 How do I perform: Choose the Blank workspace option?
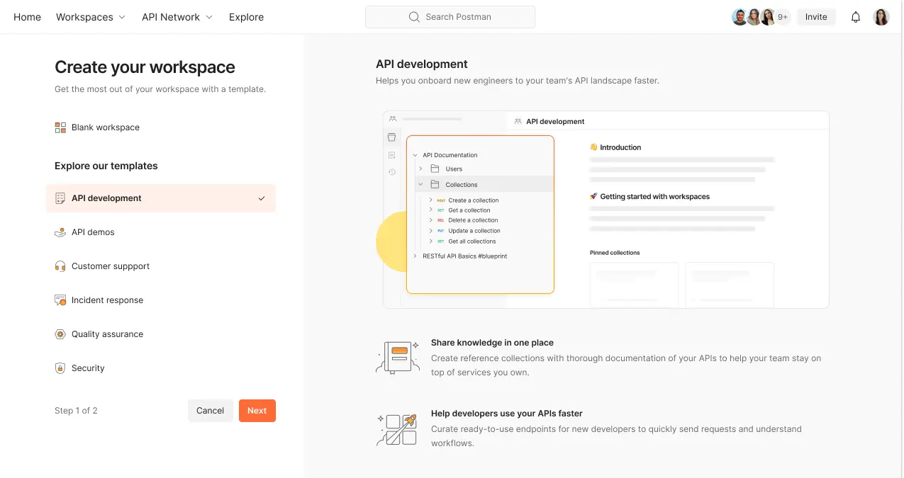point(106,127)
